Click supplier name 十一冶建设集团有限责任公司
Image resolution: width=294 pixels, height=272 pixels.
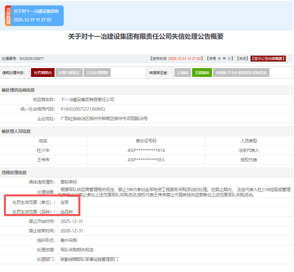pyautogui.click(x=87, y=100)
